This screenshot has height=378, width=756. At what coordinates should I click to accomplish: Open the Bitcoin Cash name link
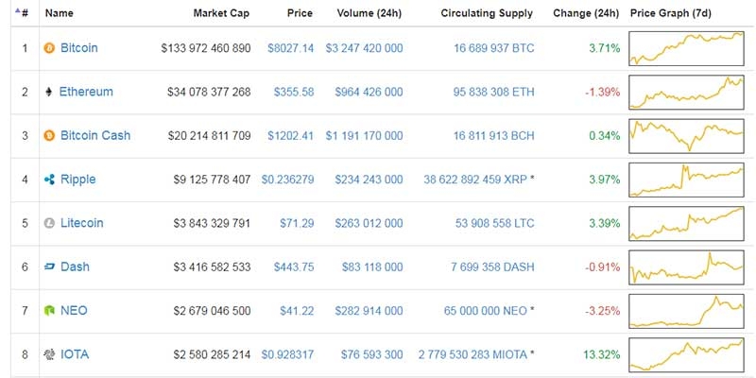coord(95,135)
